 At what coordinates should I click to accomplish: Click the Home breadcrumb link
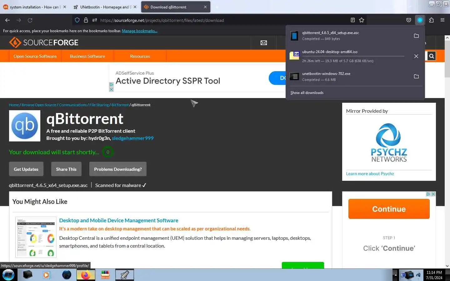click(x=14, y=105)
